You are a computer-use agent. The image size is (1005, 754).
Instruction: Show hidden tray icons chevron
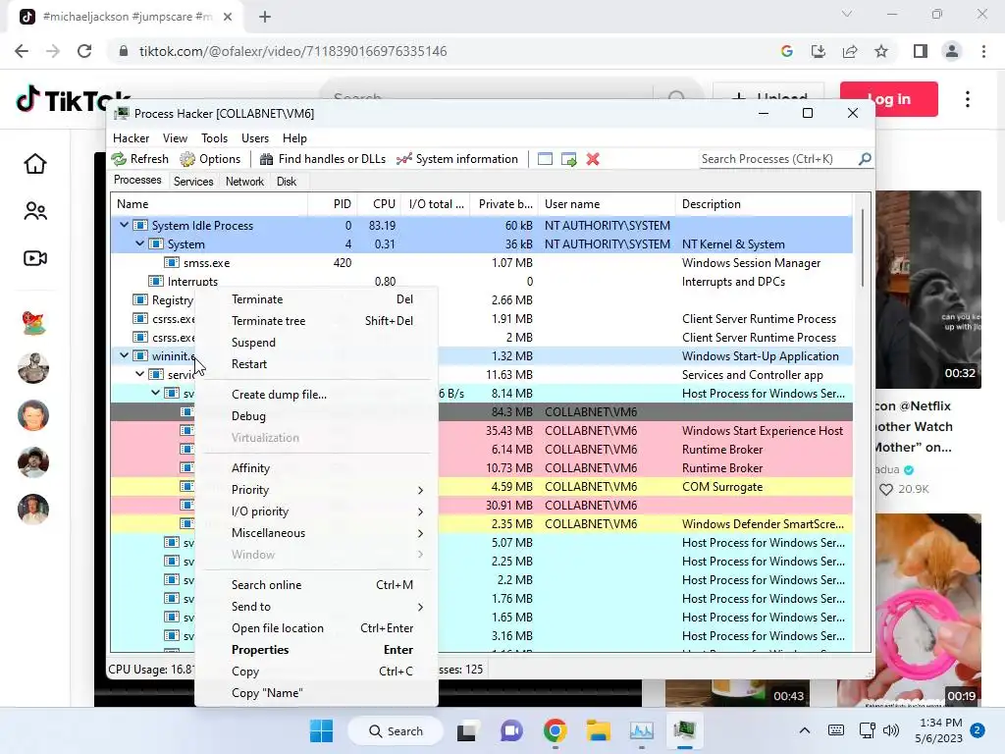click(x=805, y=730)
